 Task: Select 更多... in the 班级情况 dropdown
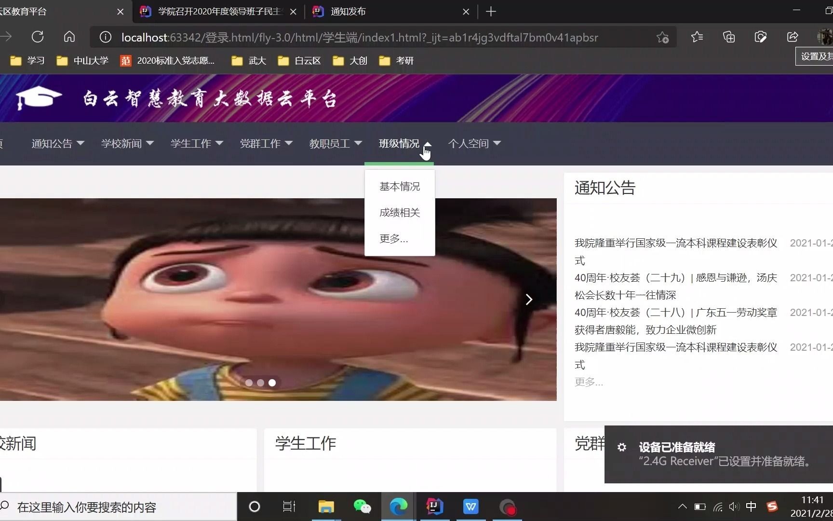[400, 239]
